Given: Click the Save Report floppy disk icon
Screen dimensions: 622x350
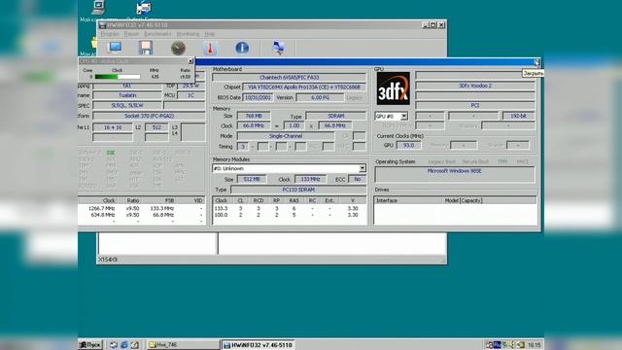Looking at the screenshot, I should click(146, 48).
